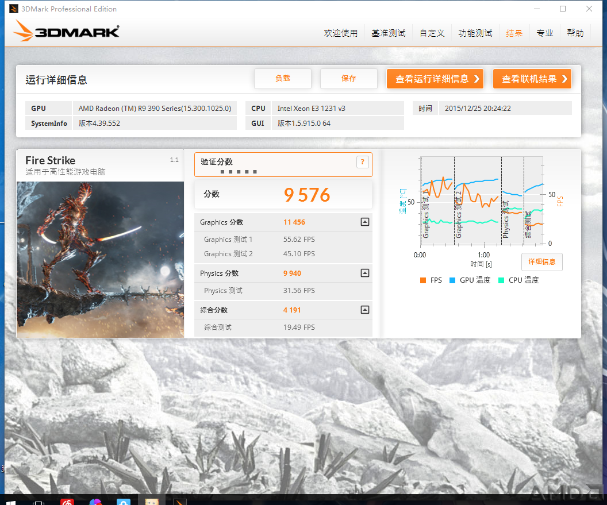Click the 负载 button
The width and height of the screenshot is (607, 505).
[x=283, y=79]
